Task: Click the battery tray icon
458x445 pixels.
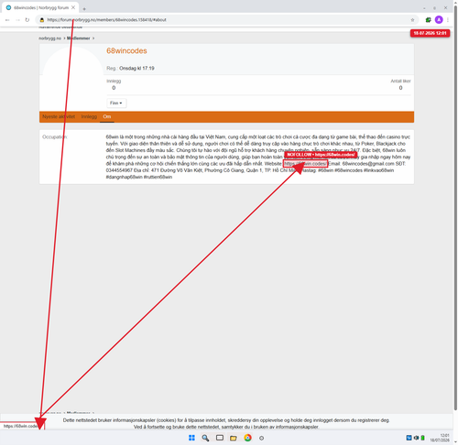Action: tap(423, 438)
